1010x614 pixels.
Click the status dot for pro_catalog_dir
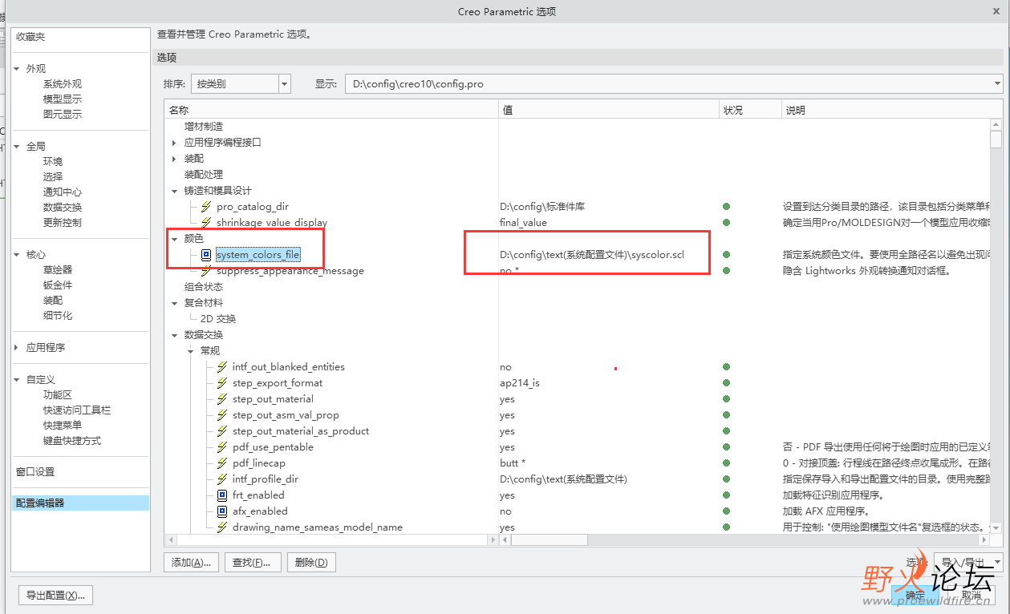tap(727, 207)
